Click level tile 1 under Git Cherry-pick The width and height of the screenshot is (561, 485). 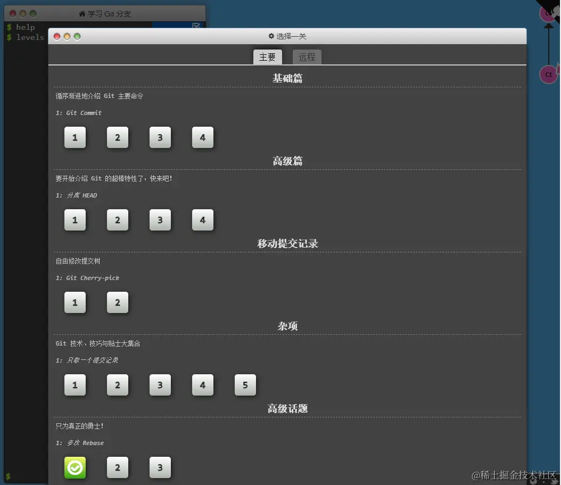pos(75,302)
